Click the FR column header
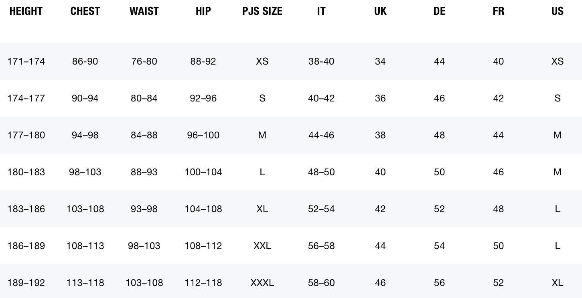This screenshot has height=298, width=582. tap(498, 11)
